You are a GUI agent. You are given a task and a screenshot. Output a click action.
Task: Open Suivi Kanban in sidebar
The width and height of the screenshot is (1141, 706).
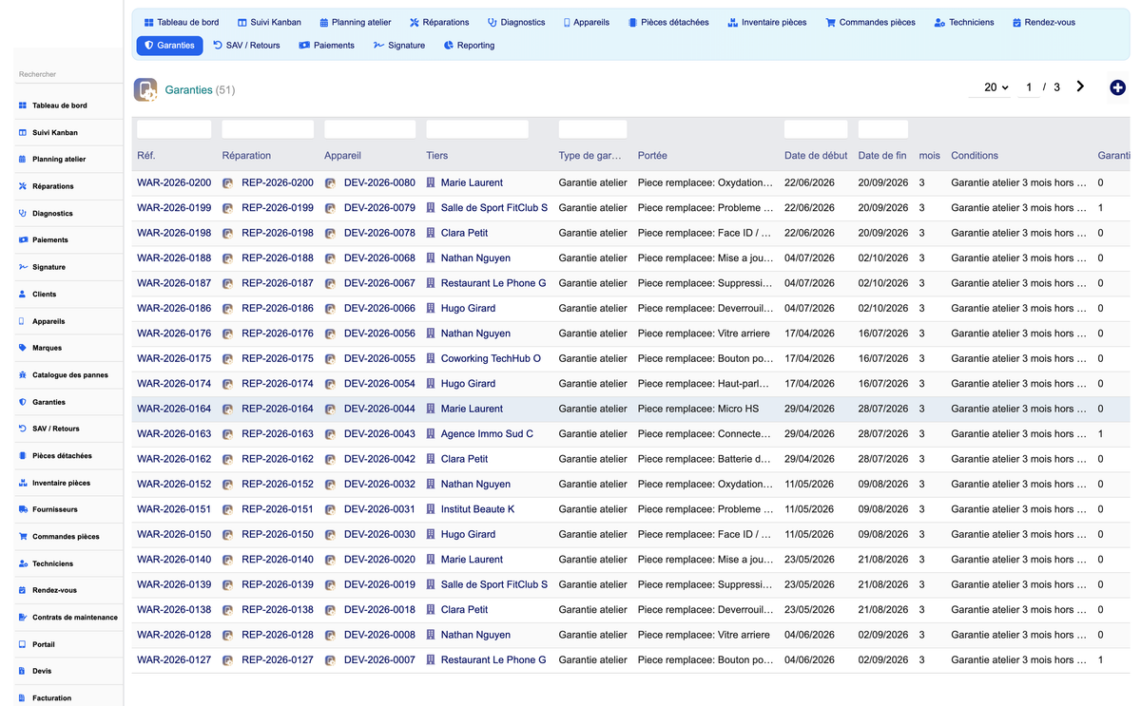coord(68,133)
